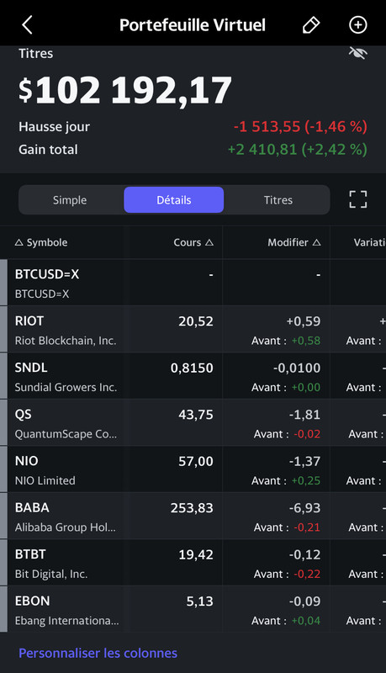The height and width of the screenshot is (673, 386).
Task: Sort by the Cours column
Action: [193, 242]
